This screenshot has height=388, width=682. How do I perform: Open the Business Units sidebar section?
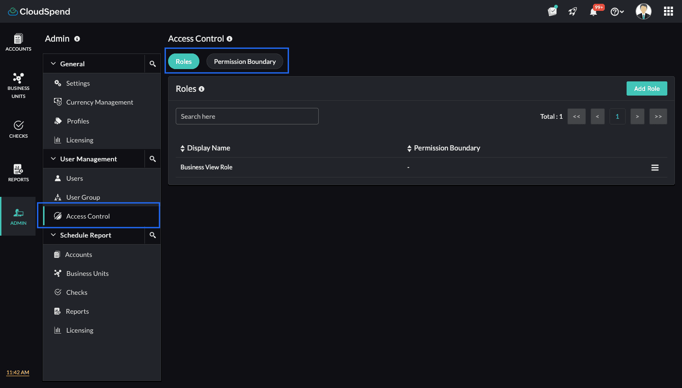point(18,85)
